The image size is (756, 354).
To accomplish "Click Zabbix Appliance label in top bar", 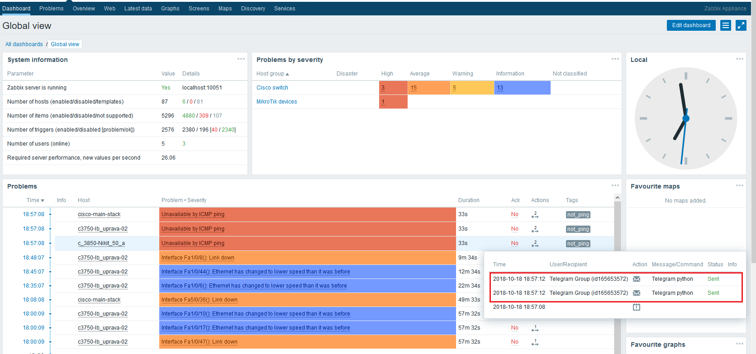I will pyautogui.click(x=725, y=9).
